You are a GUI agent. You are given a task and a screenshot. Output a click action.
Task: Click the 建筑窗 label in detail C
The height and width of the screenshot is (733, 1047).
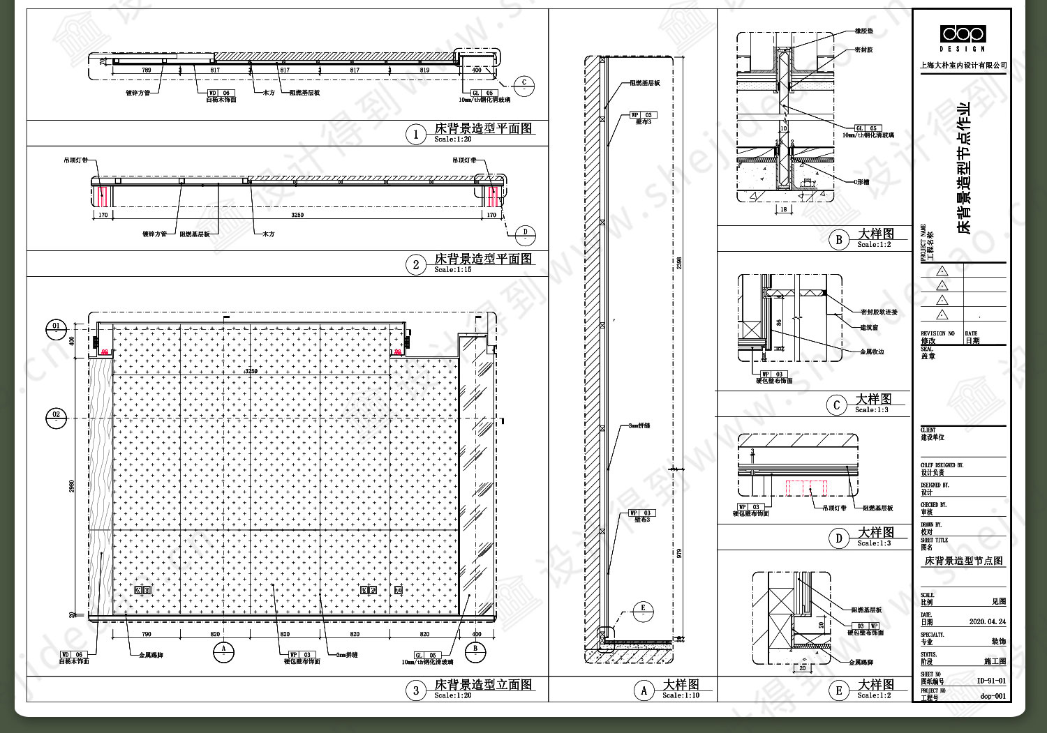[869, 327]
